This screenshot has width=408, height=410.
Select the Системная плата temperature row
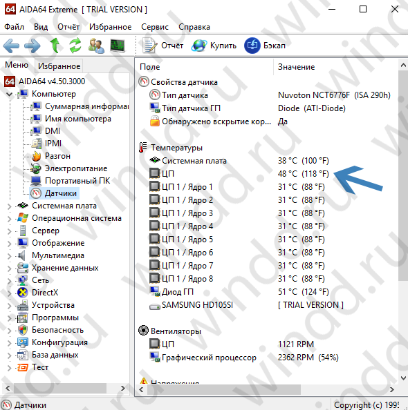(x=239, y=161)
